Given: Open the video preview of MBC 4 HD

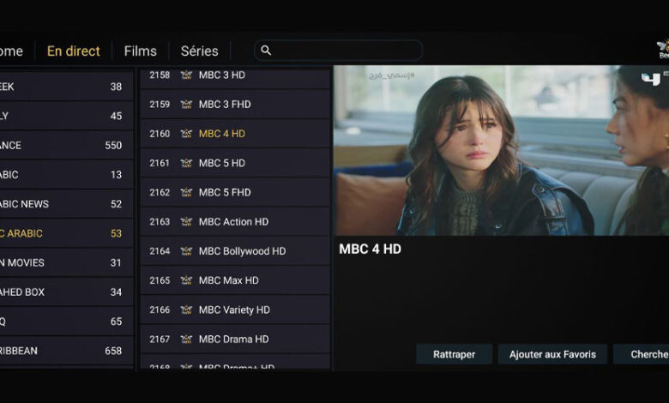Looking at the screenshot, I should (x=502, y=150).
